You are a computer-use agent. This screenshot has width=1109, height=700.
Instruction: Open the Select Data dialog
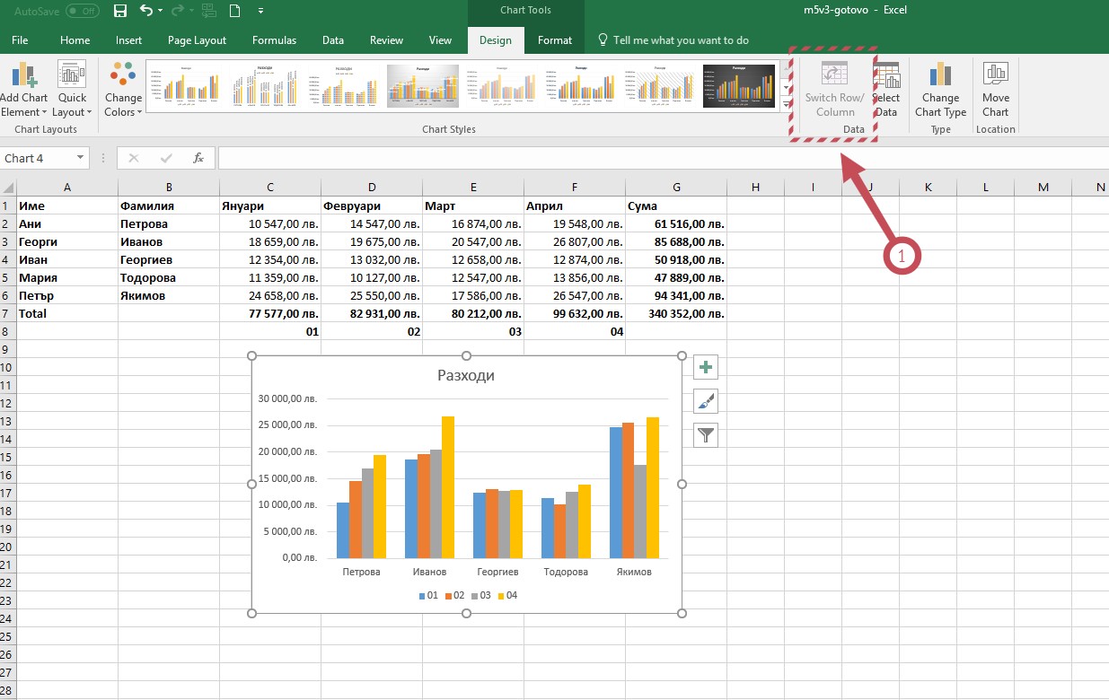click(x=887, y=90)
